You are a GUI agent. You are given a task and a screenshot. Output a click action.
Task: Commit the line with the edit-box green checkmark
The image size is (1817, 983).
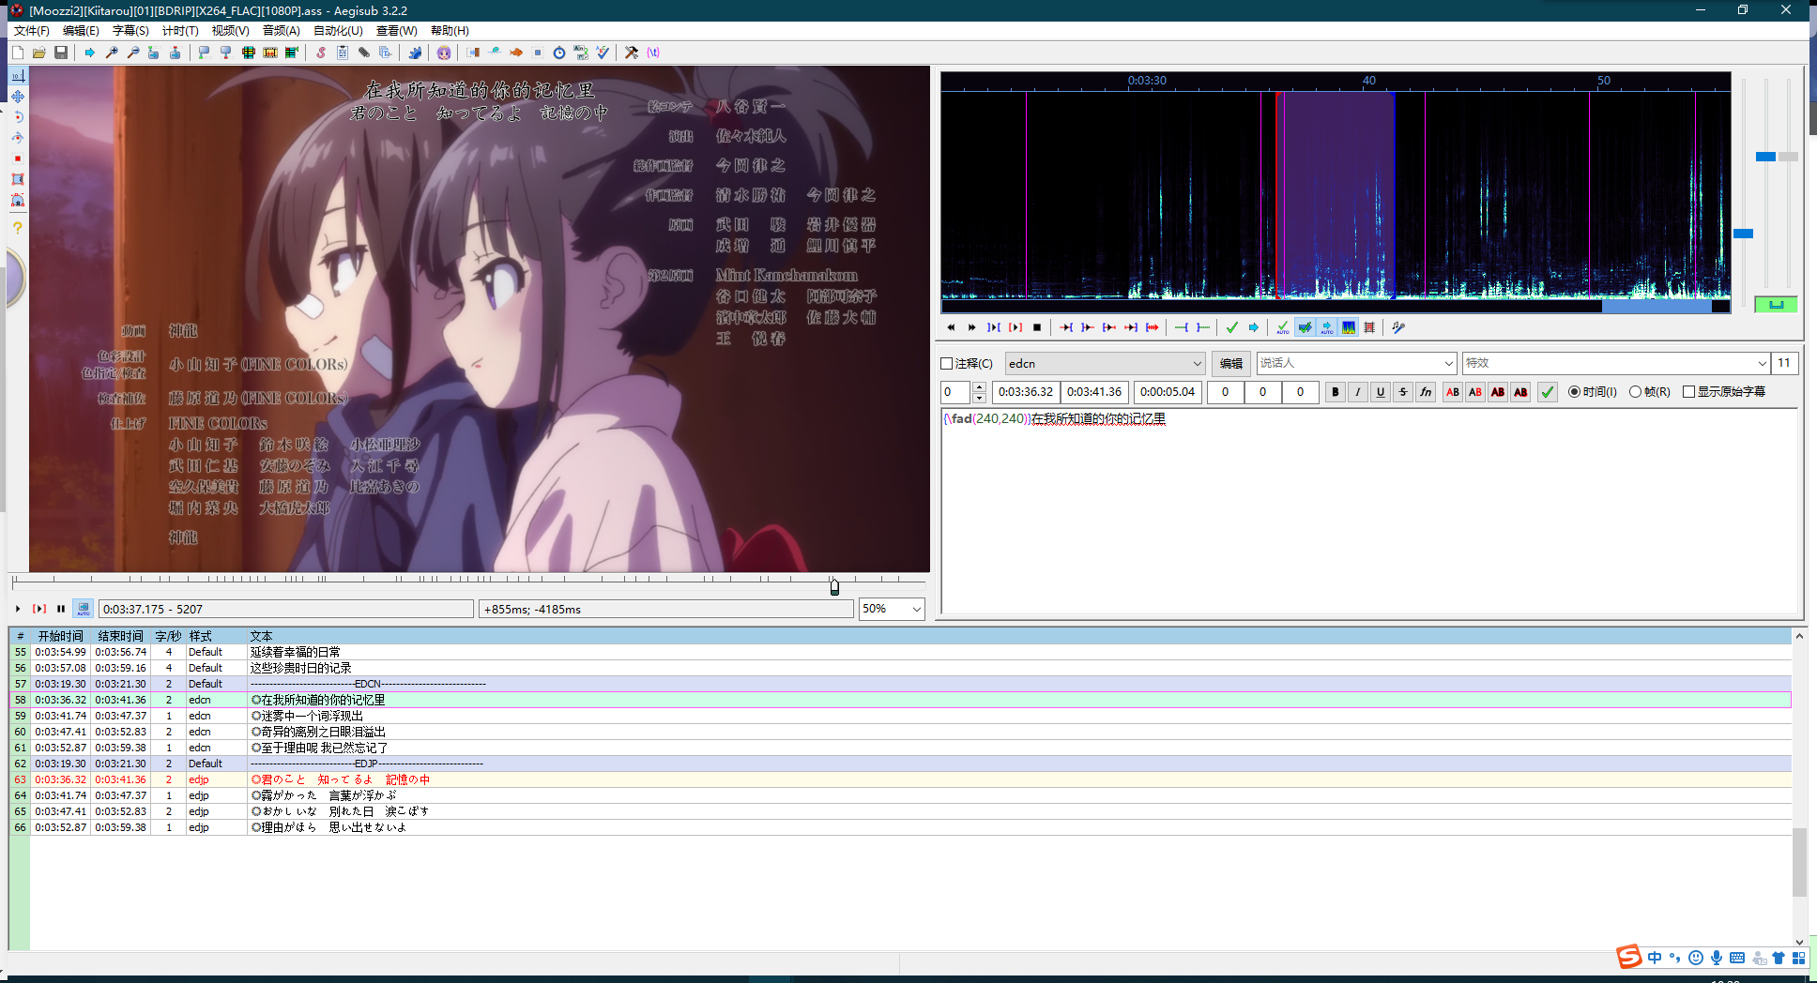(1548, 392)
